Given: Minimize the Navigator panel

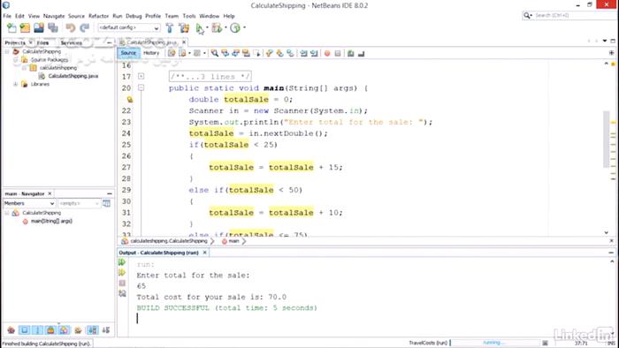Looking at the screenshot, I should click(110, 193).
